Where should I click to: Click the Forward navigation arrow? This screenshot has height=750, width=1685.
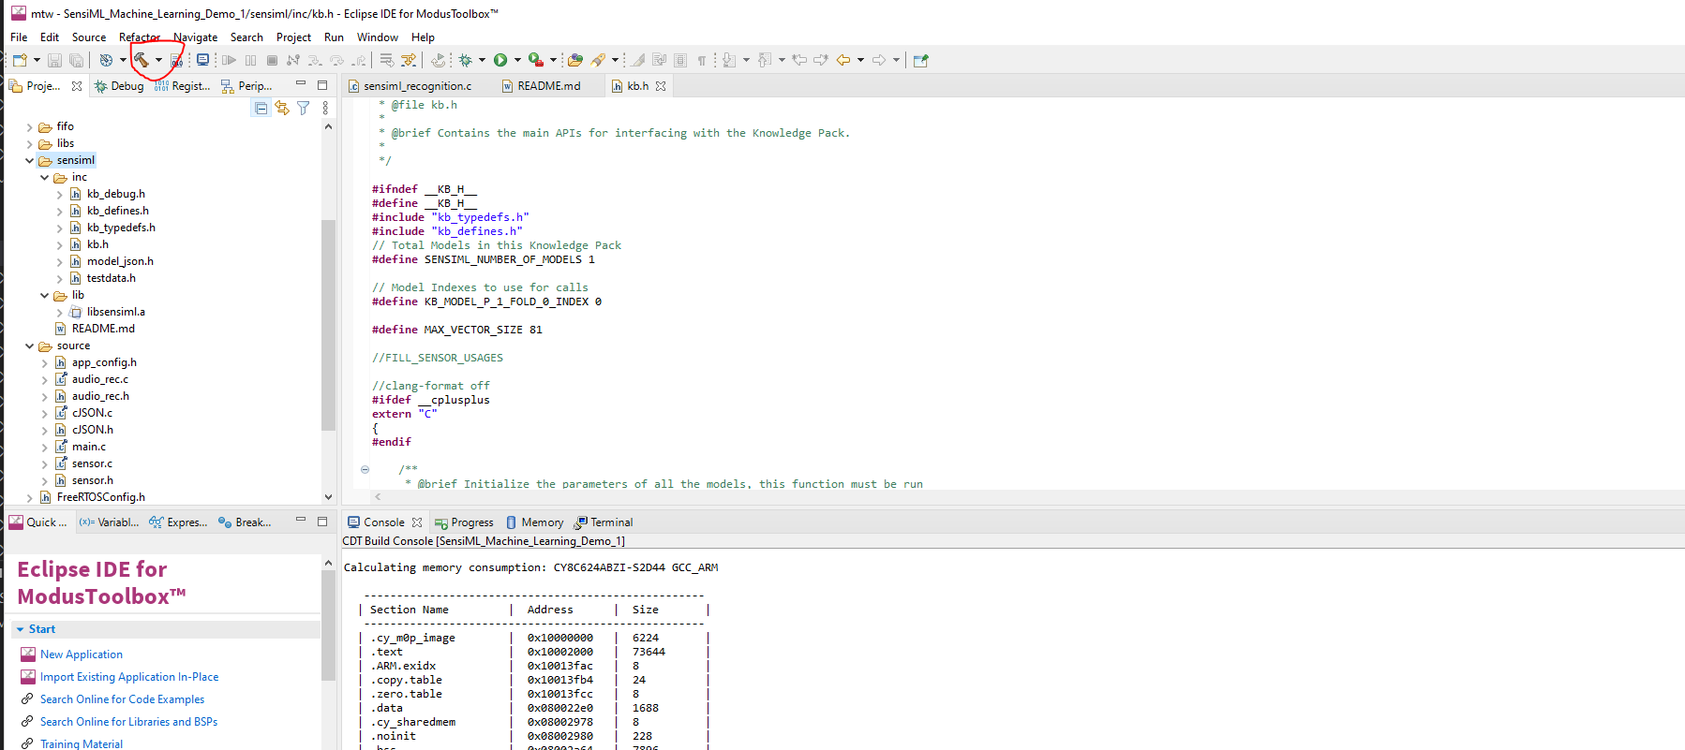(879, 60)
